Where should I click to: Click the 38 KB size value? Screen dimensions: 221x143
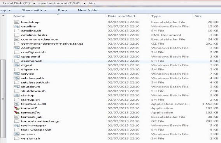click(x=213, y=117)
